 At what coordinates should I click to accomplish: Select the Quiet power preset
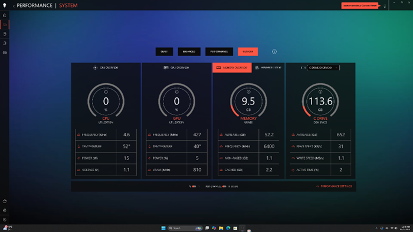coord(164,52)
